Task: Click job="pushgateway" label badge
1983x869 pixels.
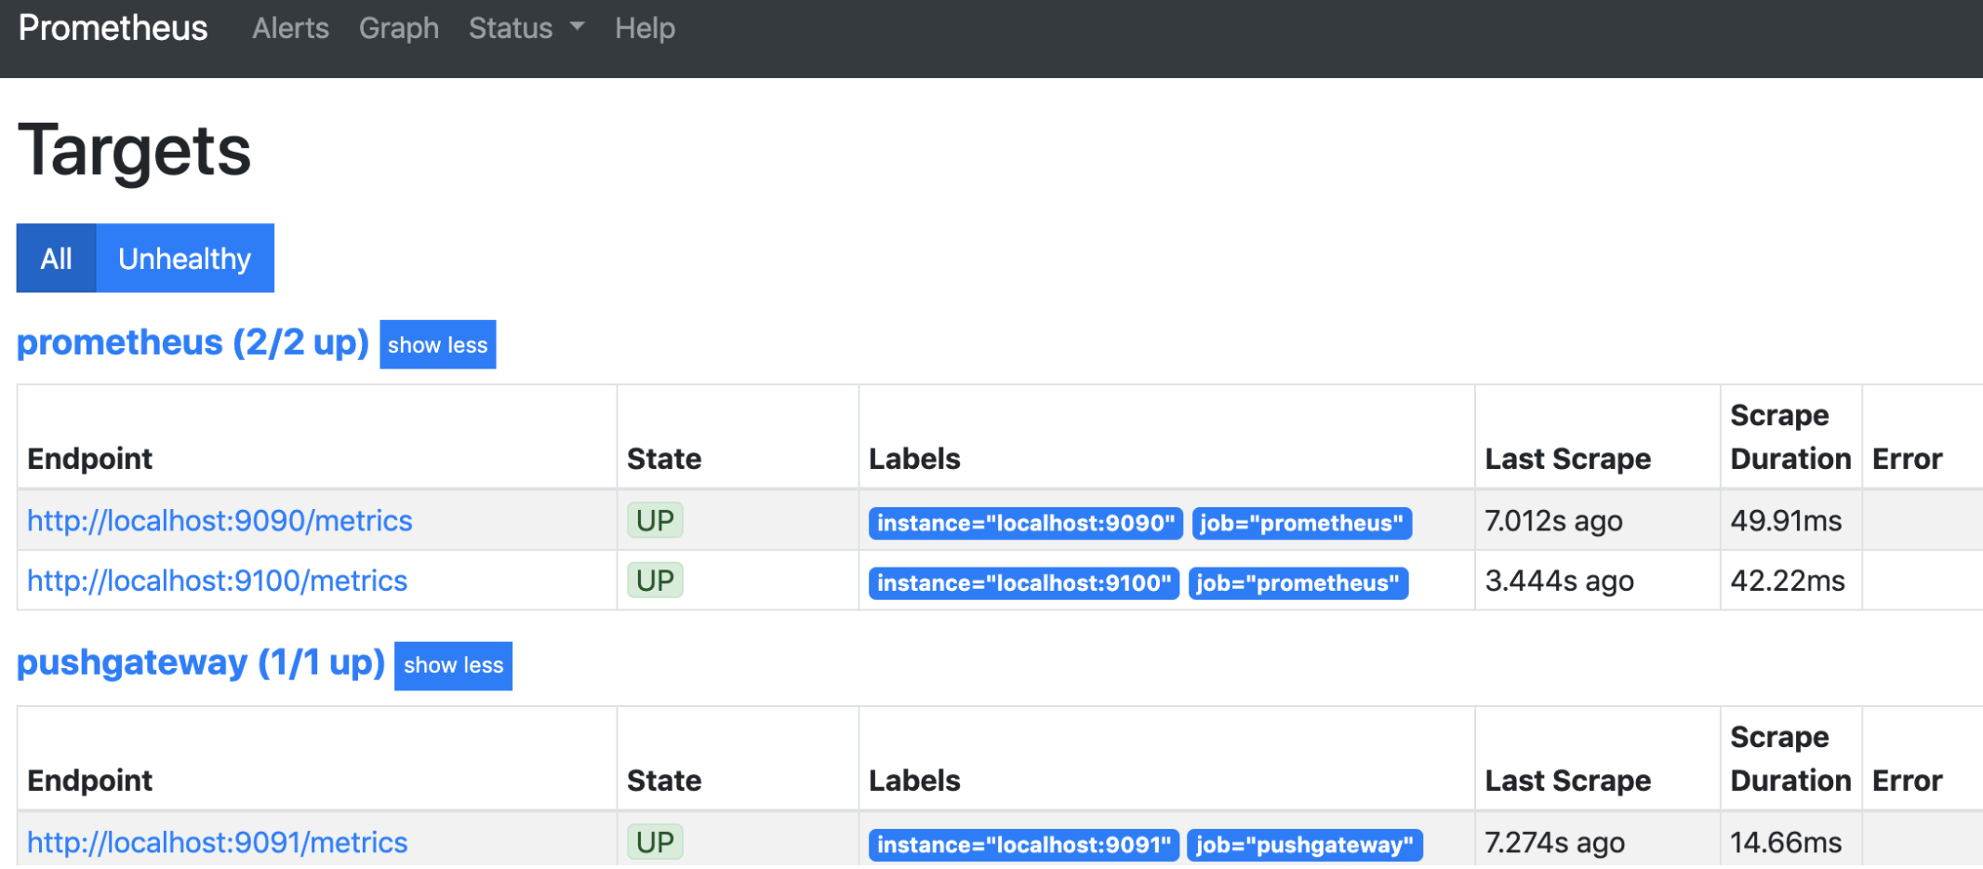Action: pos(1305,845)
